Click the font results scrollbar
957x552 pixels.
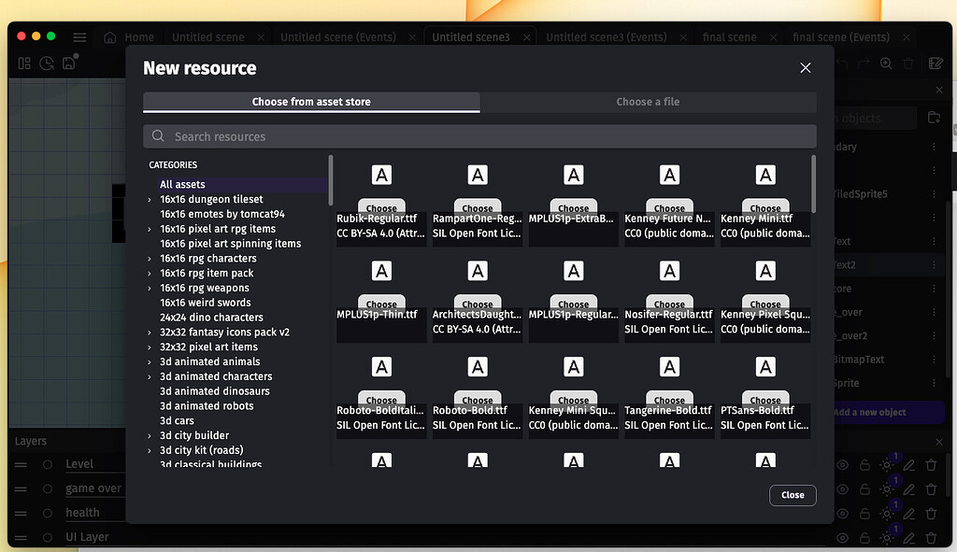(x=813, y=184)
